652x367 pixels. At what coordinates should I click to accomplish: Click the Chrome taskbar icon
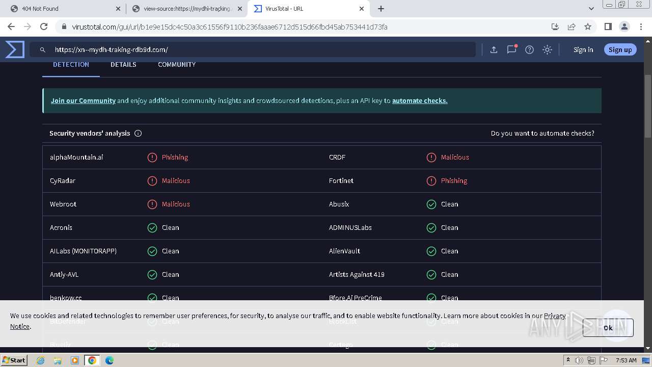click(x=92, y=360)
